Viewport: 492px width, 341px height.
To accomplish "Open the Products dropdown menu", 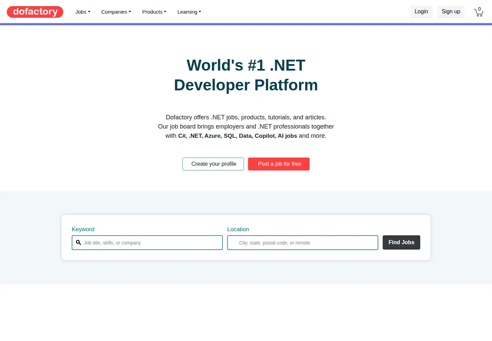I will click(154, 12).
